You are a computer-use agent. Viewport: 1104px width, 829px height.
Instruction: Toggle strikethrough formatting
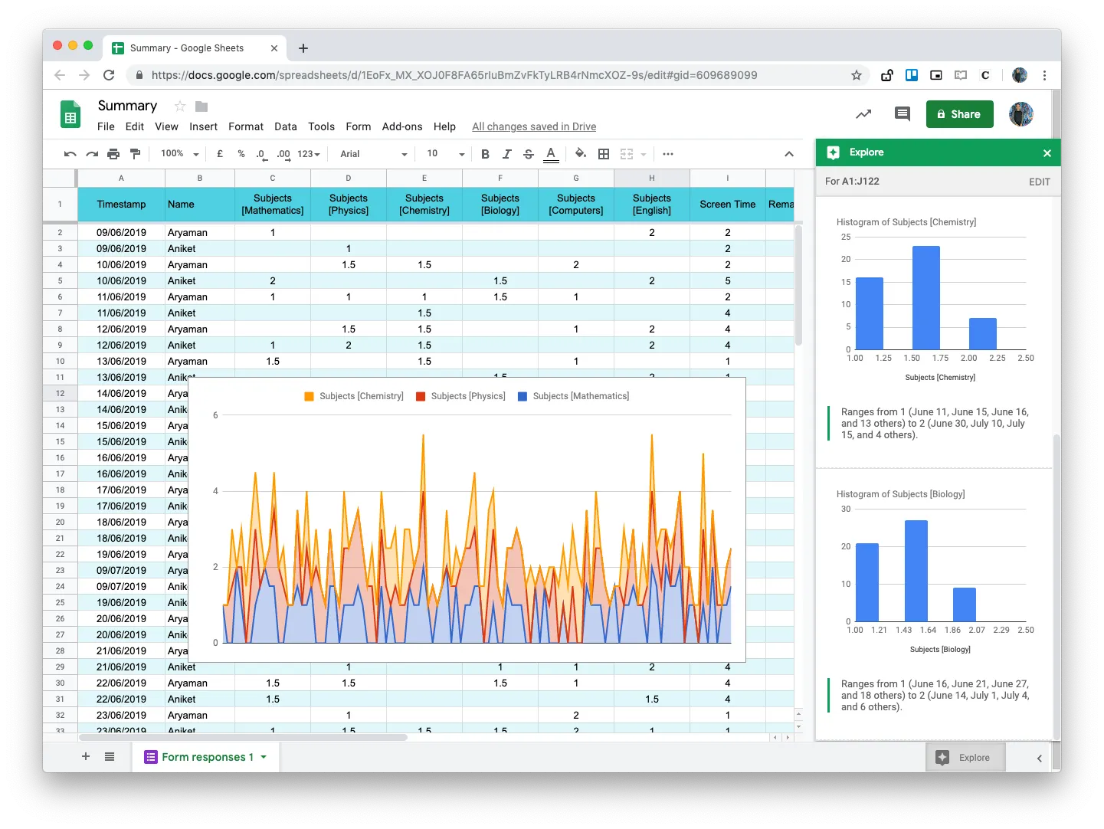[529, 154]
